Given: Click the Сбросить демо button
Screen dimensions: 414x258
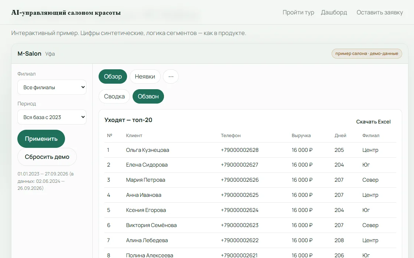Looking at the screenshot, I should 47,157.
